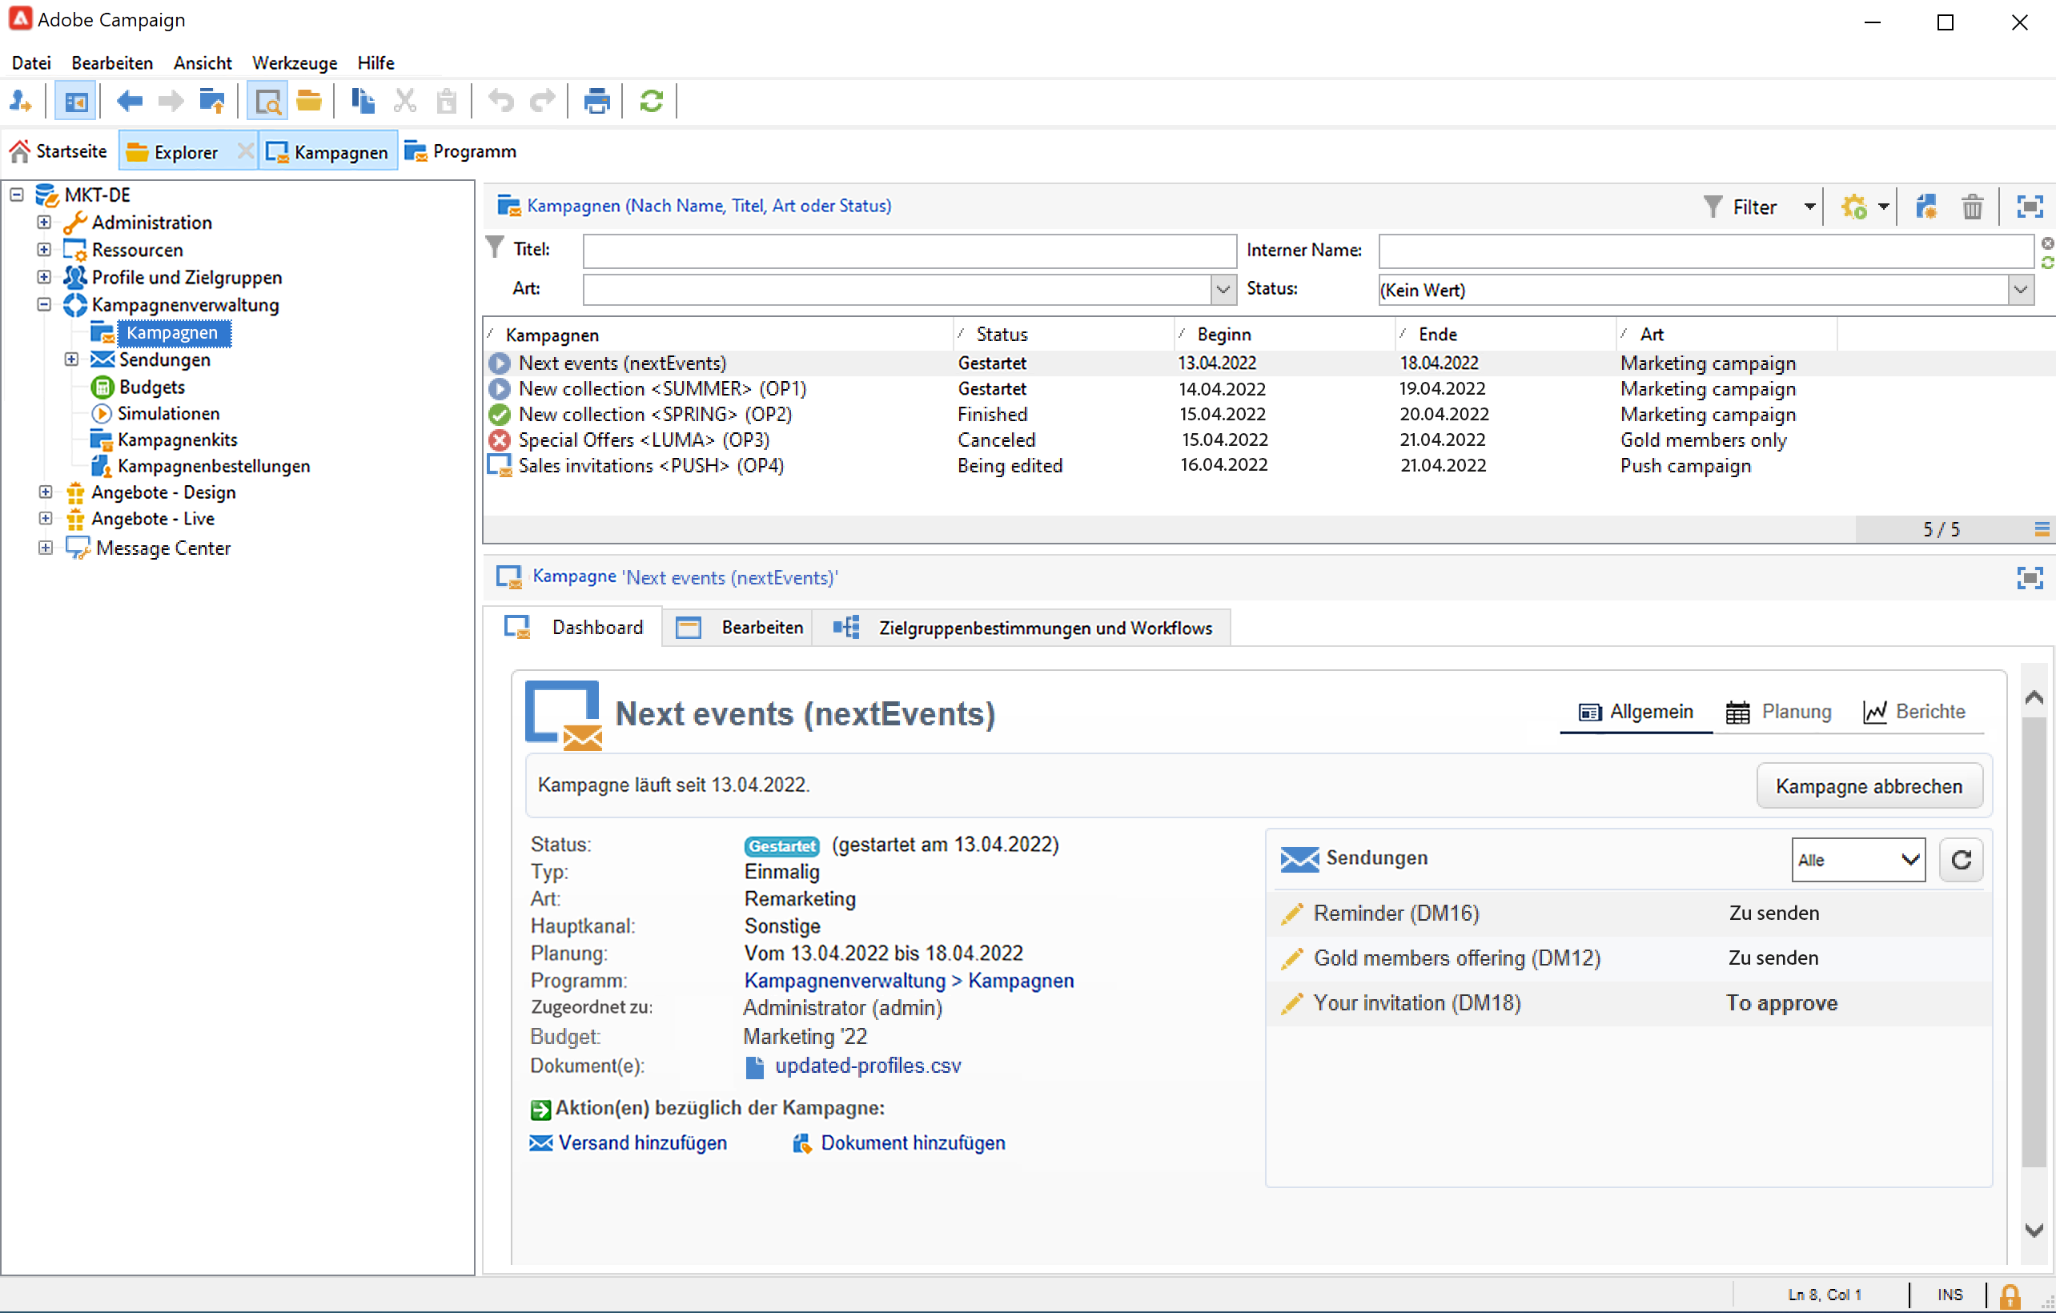Expand the Administration tree node
This screenshot has width=2056, height=1313.
44,223
